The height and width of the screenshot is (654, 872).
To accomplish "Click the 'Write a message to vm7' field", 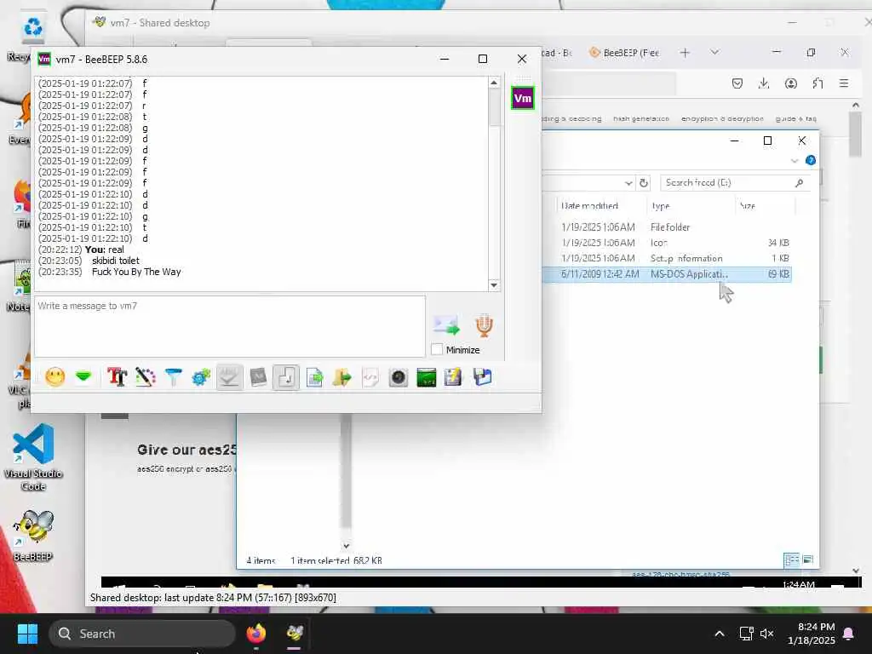I will tap(230, 326).
